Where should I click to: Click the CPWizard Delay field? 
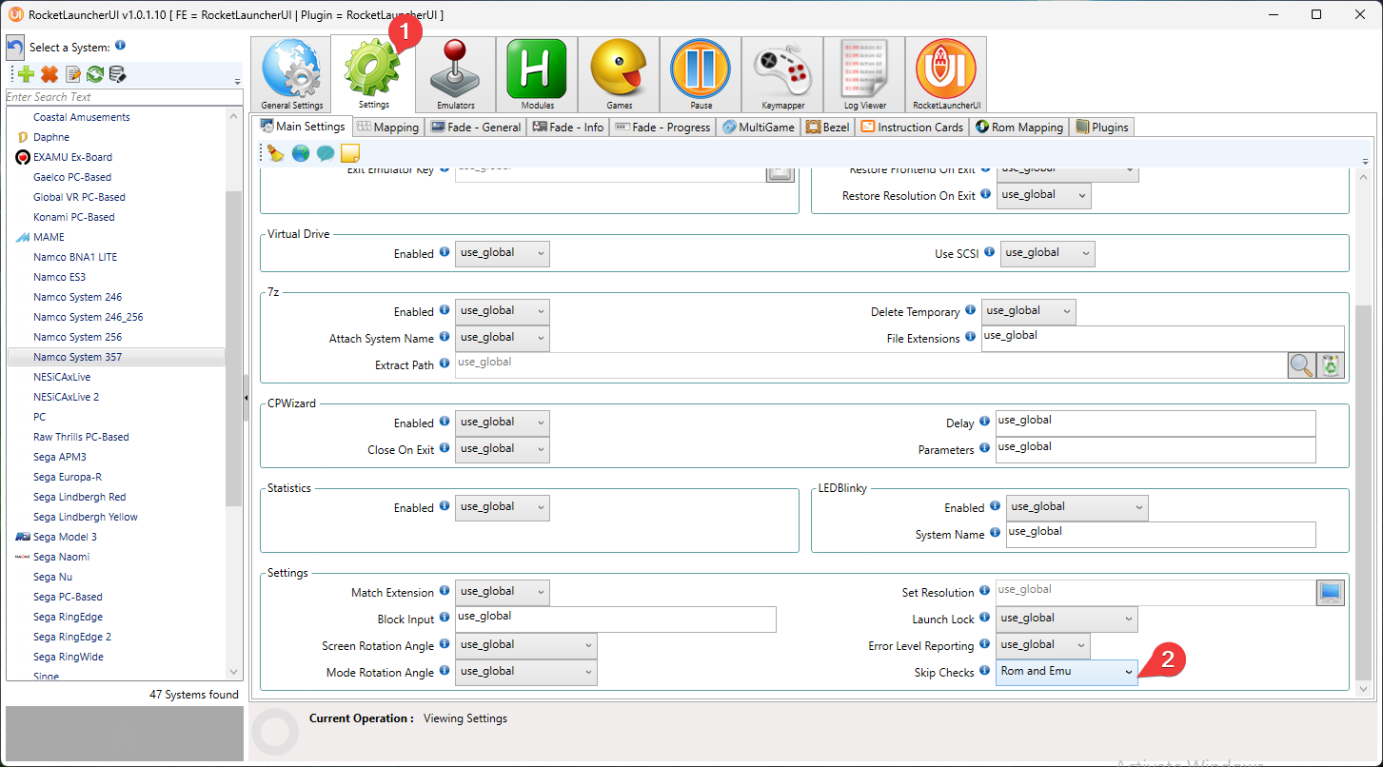[1156, 423]
